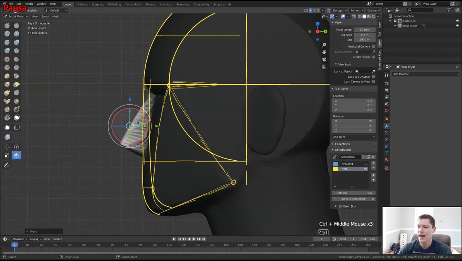The height and width of the screenshot is (261, 462).
Task: Adjust the annotation Thickness slider
Action: [353, 193]
